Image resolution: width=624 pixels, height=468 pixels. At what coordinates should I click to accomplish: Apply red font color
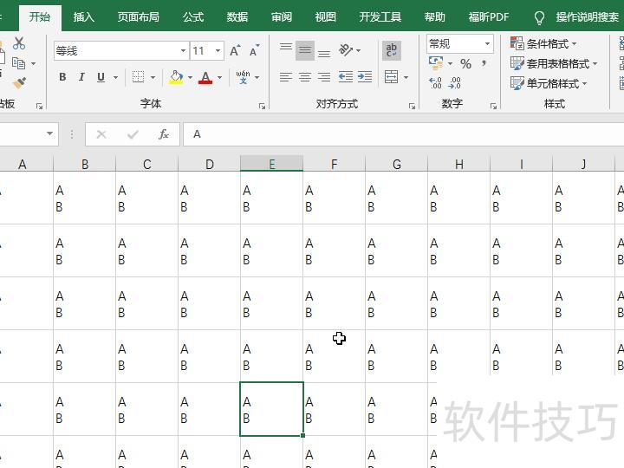click(205, 77)
